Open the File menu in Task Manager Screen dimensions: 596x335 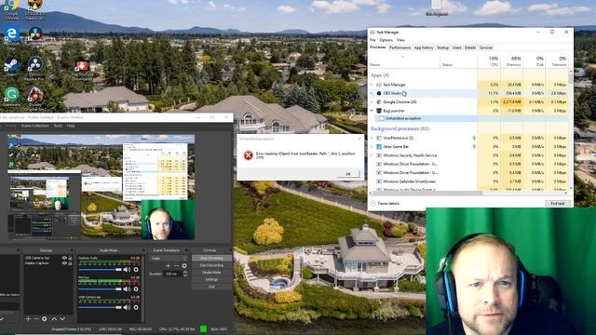372,40
